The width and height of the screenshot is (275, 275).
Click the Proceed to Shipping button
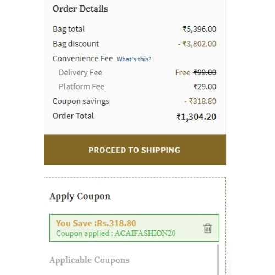tap(135, 150)
